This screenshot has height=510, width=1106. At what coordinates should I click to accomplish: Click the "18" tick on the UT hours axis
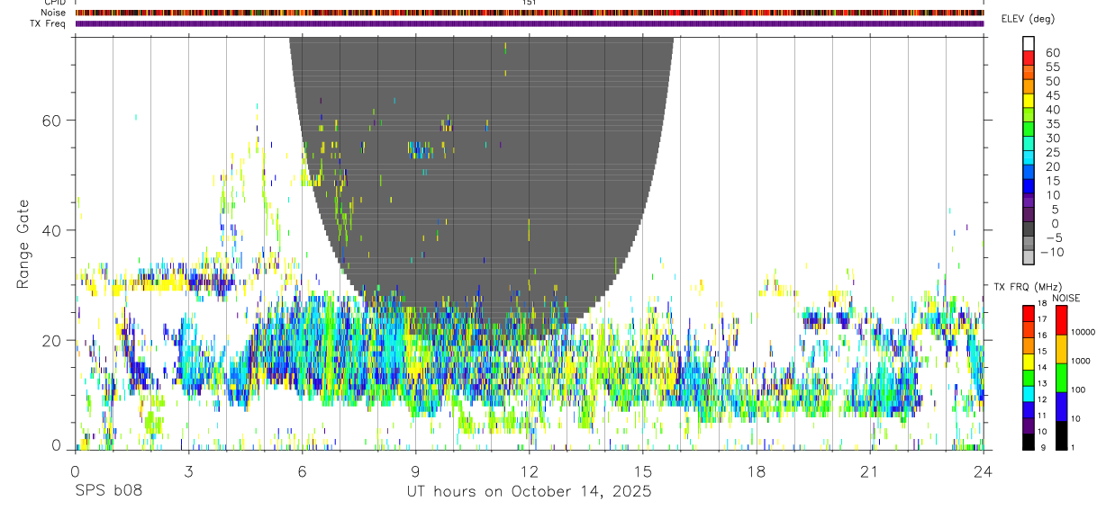click(x=757, y=471)
